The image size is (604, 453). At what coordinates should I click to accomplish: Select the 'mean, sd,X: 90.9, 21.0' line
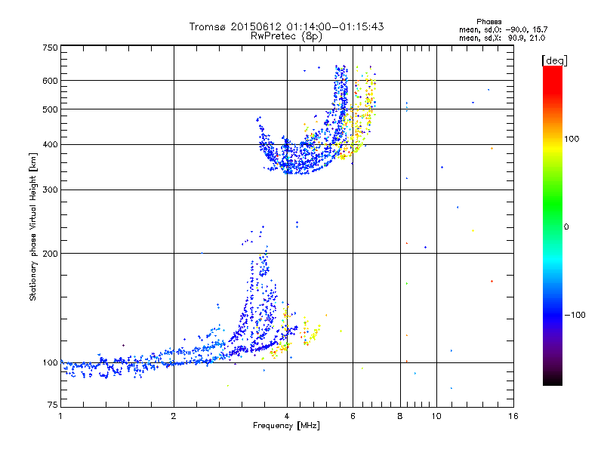pos(502,38)
